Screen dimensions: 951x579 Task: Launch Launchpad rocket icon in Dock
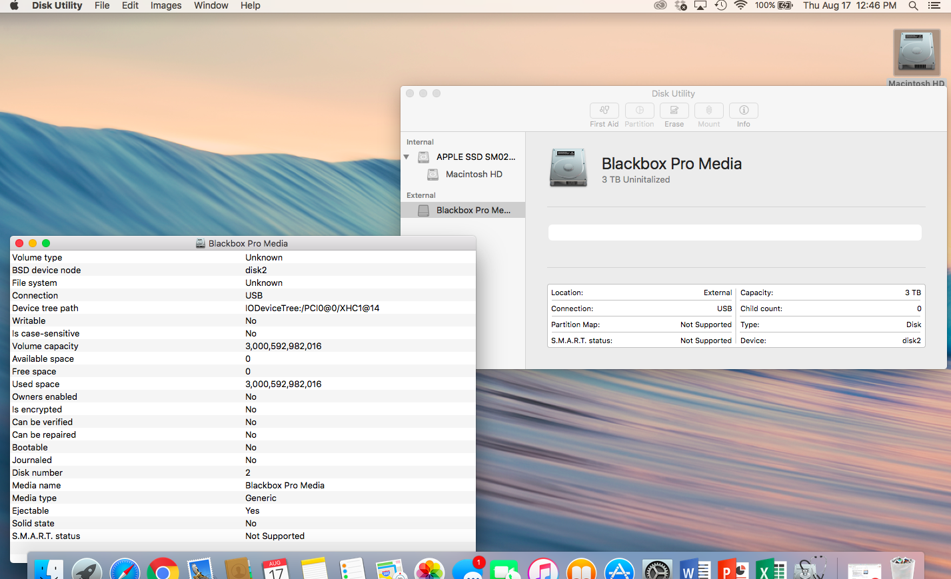point(87,570)
